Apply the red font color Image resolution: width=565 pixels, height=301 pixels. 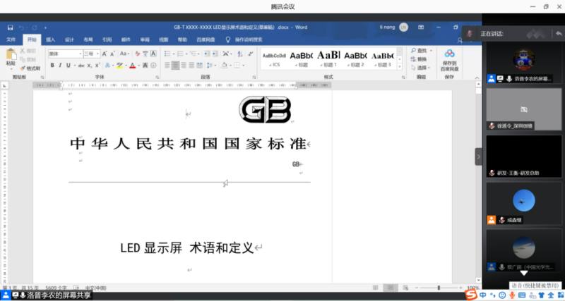pos(132,66)
